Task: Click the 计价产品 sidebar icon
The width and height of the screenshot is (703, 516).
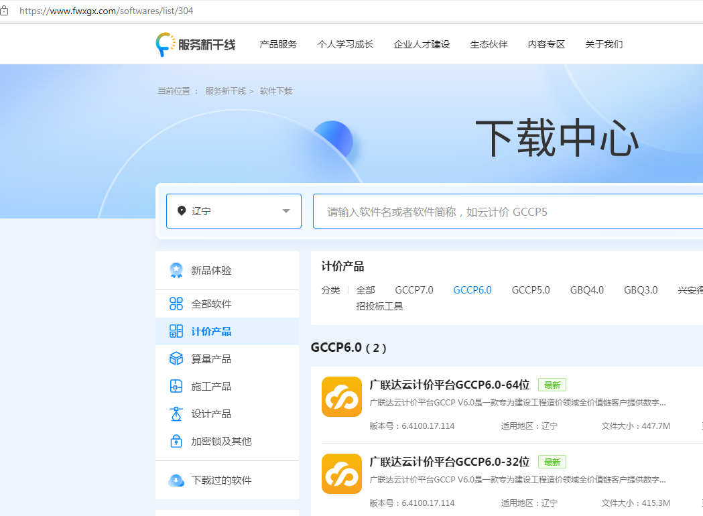Action: click(176, 331)
